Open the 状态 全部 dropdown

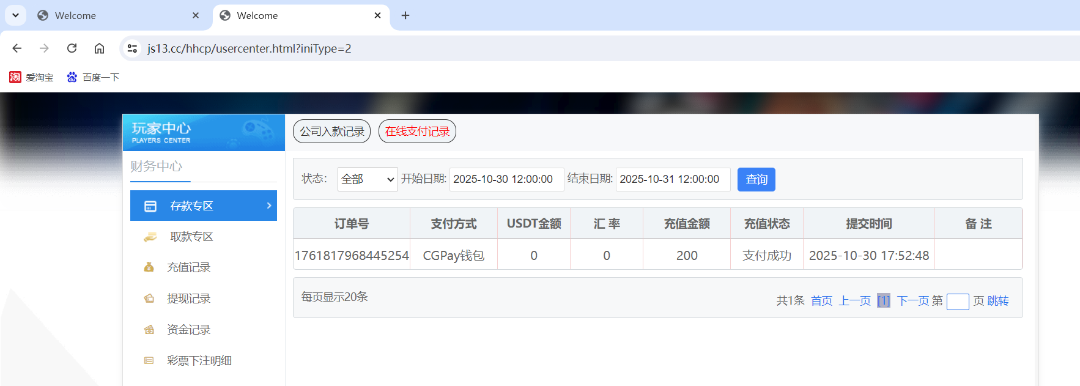[368, 179]
